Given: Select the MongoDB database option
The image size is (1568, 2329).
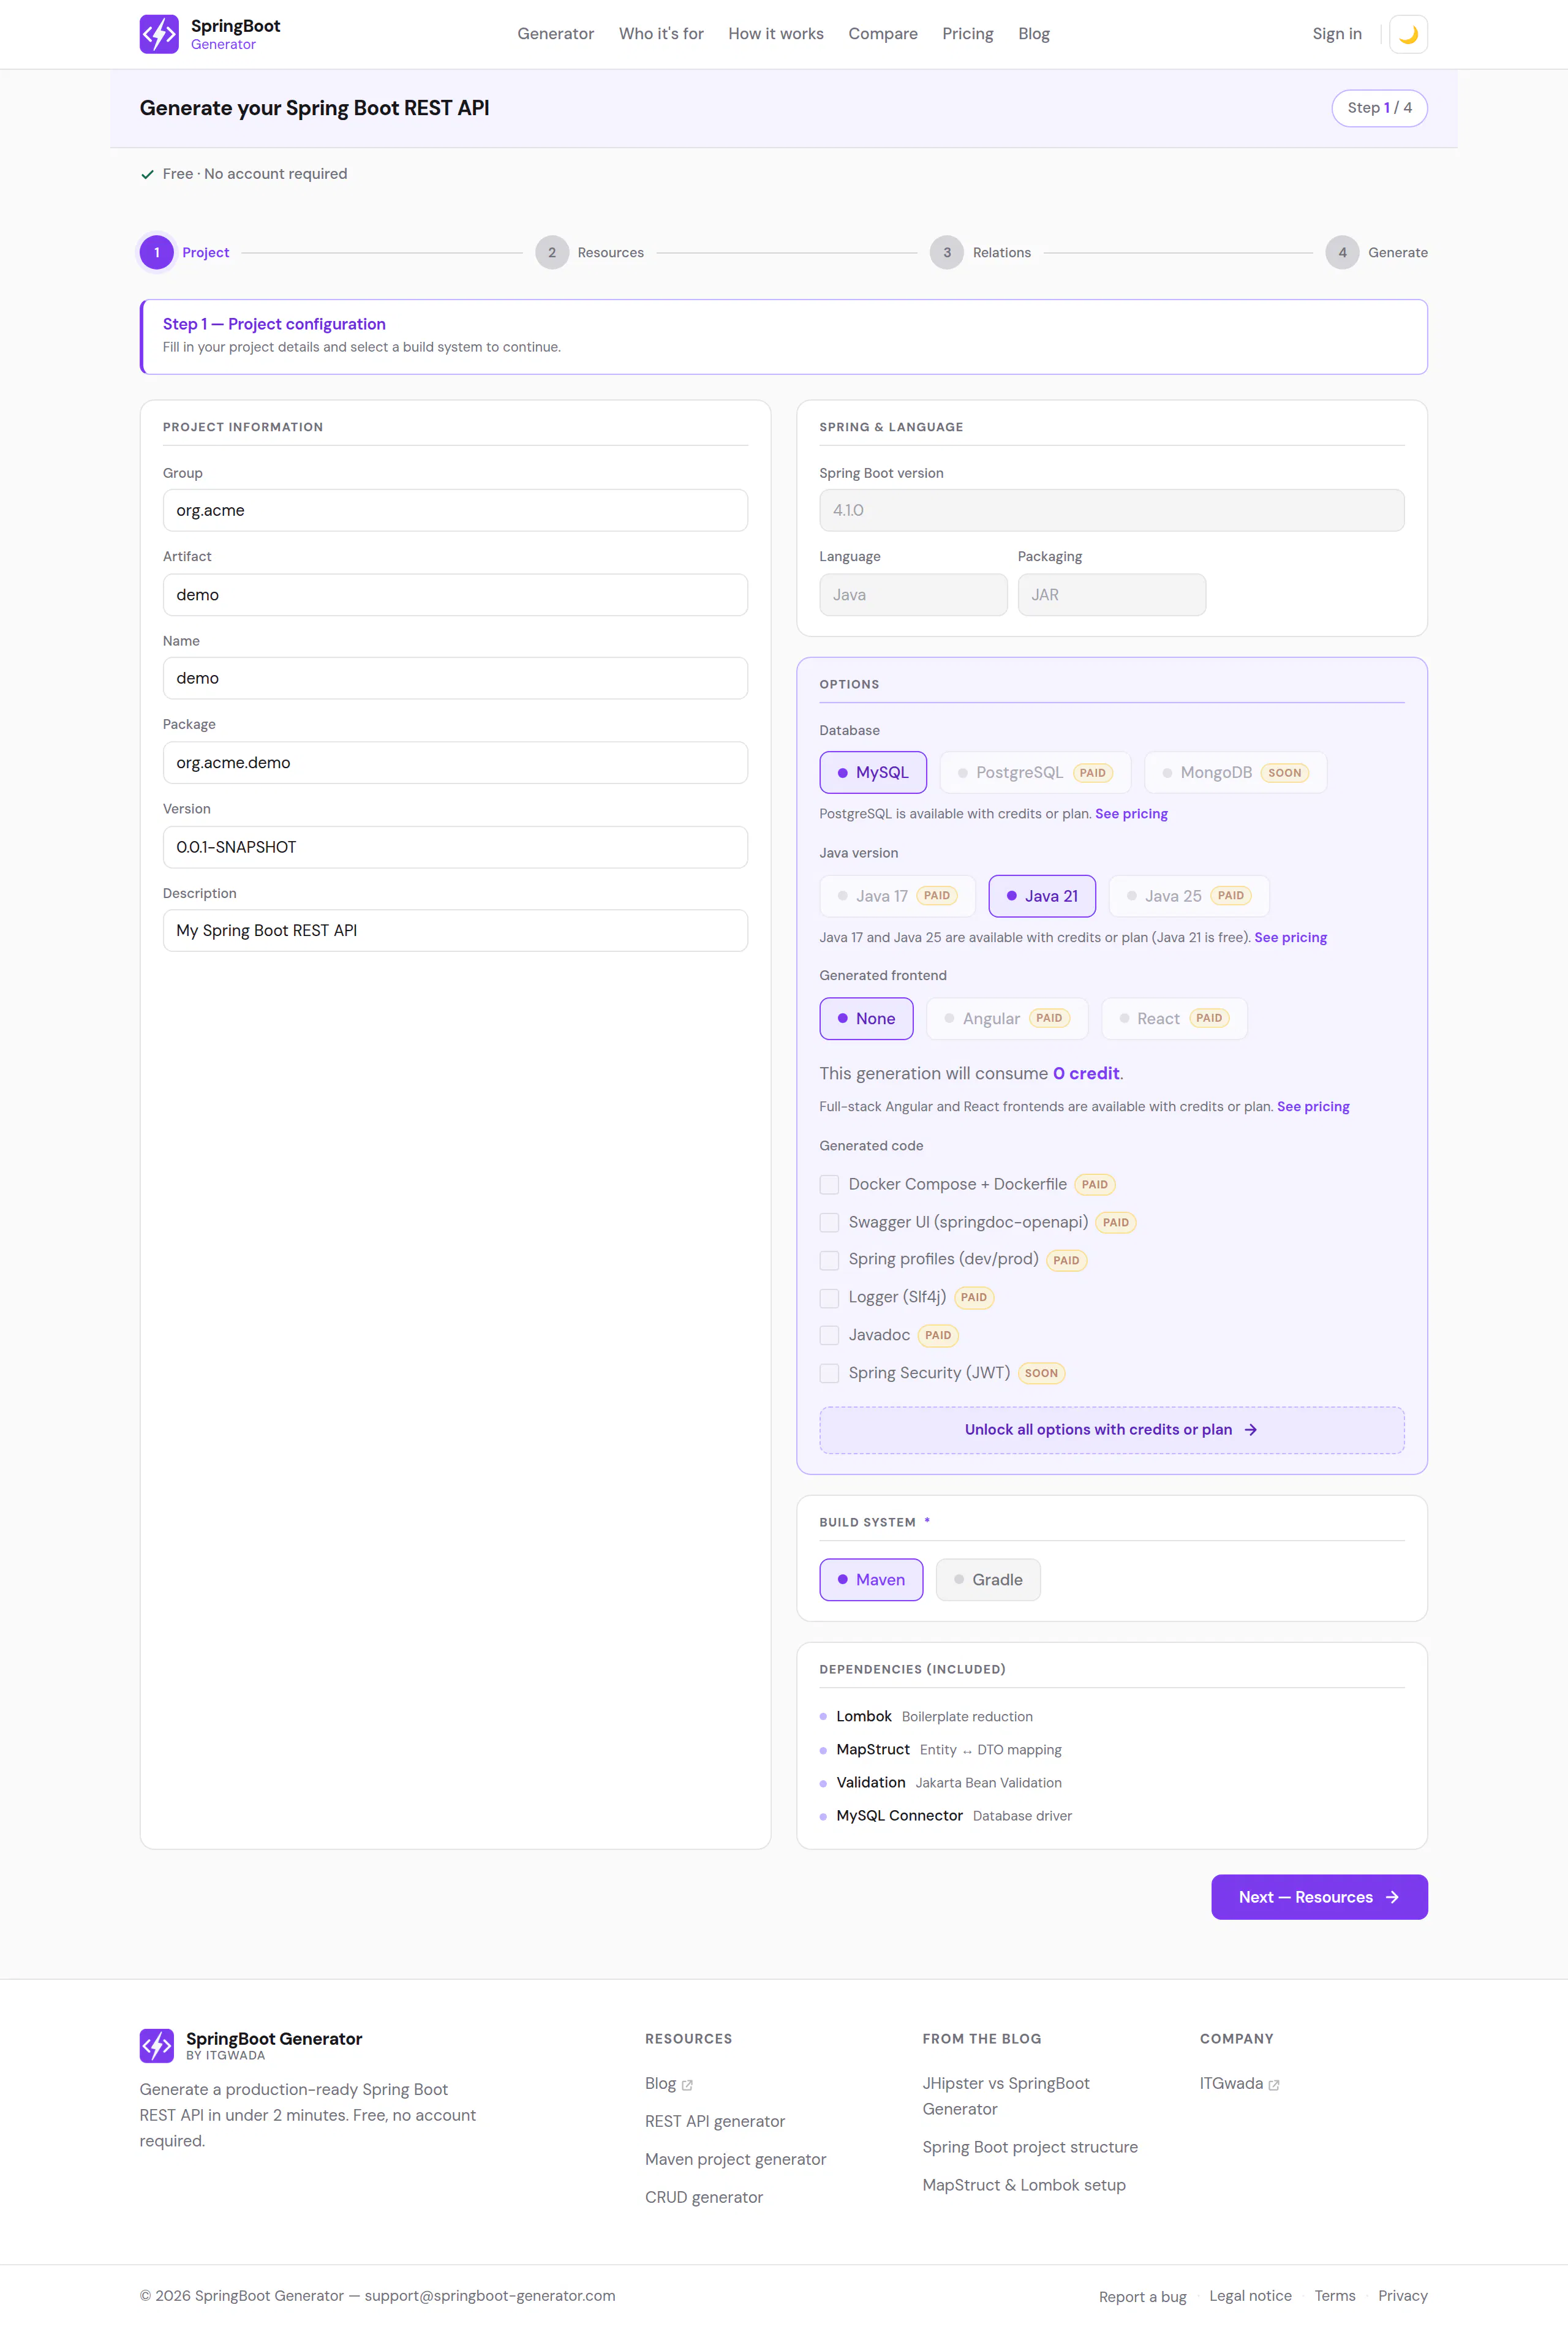Looking at the screenshot, I should [x=1235, y=772].
